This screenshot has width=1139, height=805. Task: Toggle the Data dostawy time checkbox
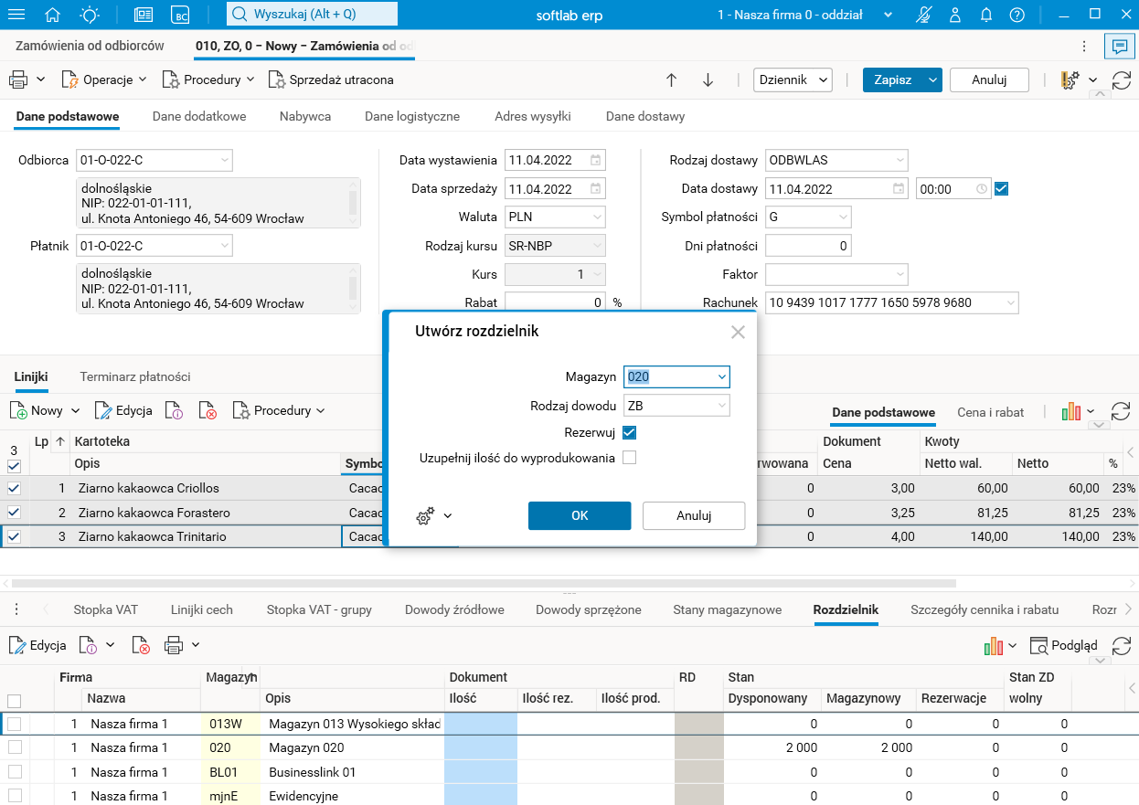pos(1001,189)
